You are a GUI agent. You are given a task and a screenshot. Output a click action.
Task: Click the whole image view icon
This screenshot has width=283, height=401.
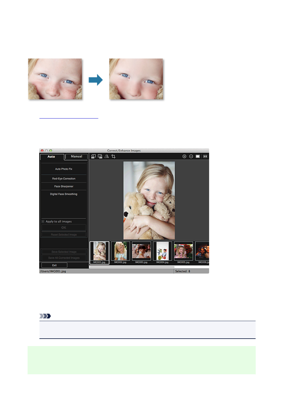coord(198,156)
